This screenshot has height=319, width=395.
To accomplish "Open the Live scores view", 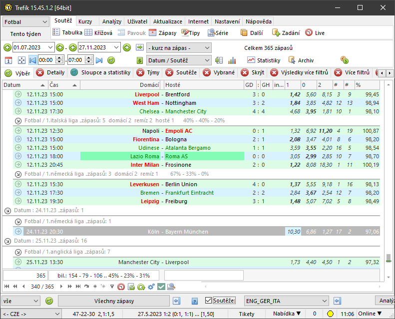I will pos(315,33).
